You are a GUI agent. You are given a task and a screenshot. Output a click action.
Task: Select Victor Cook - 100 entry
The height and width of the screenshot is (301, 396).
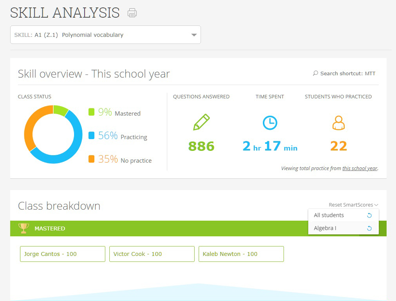click(152, 254)
